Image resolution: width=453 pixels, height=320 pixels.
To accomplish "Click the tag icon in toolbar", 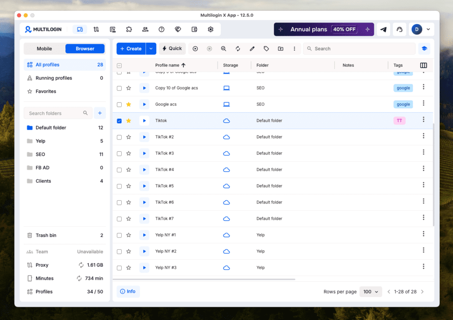I will click(x=266, y=49).
